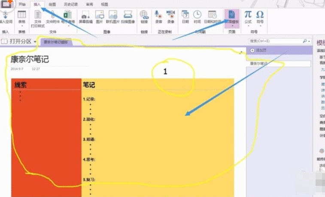325x197 pixels.
Task: Open the 历史记录 History tab
Action: point(71,4)
